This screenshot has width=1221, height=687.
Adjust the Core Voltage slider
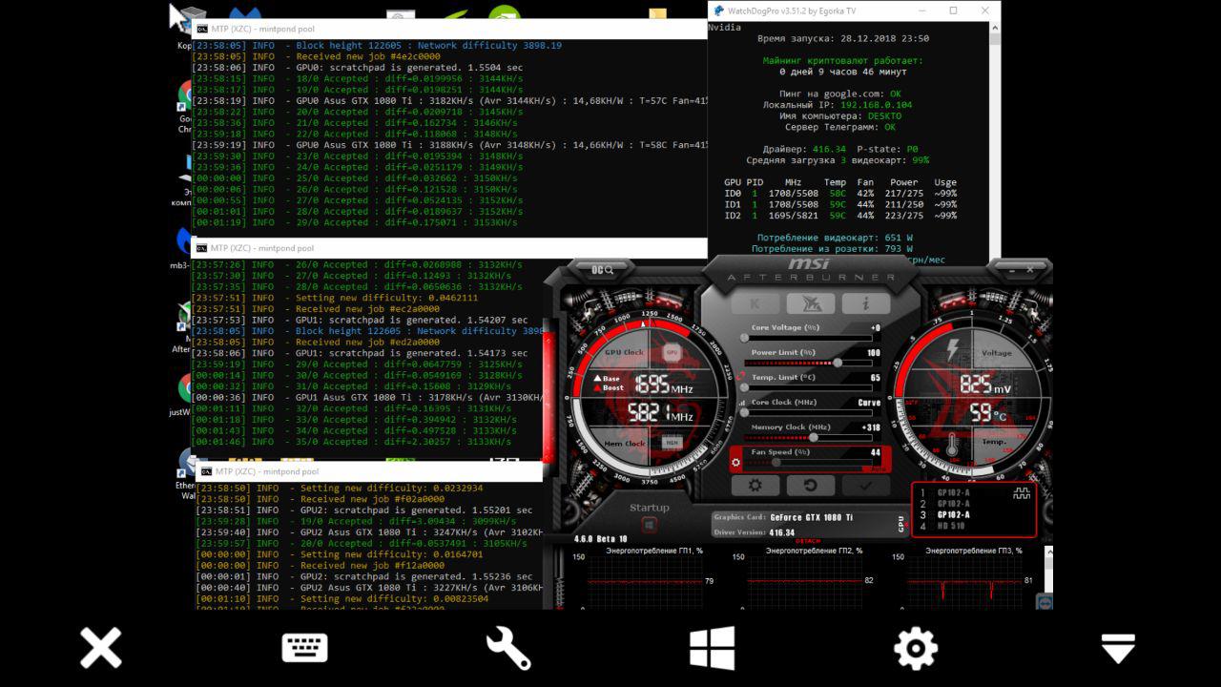point(807,338)
